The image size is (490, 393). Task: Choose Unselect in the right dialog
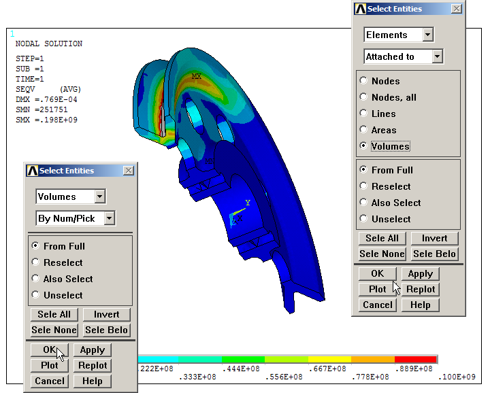pyautogui.click(x=363, y=218)
